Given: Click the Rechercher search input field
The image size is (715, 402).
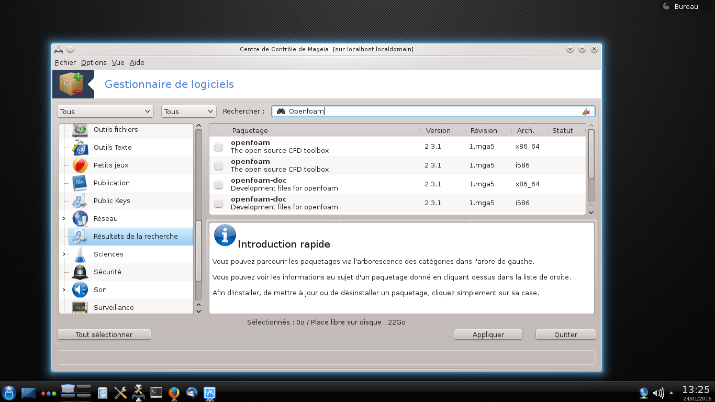Looking at the screenshot, I should coord(433,111).
